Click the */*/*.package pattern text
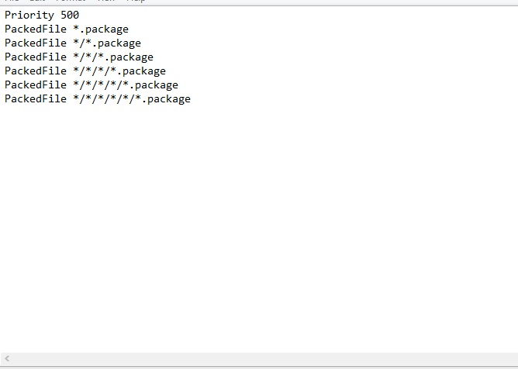Image resolution: width=518 pixels, height=369 pixels. [x=113, y=57]
